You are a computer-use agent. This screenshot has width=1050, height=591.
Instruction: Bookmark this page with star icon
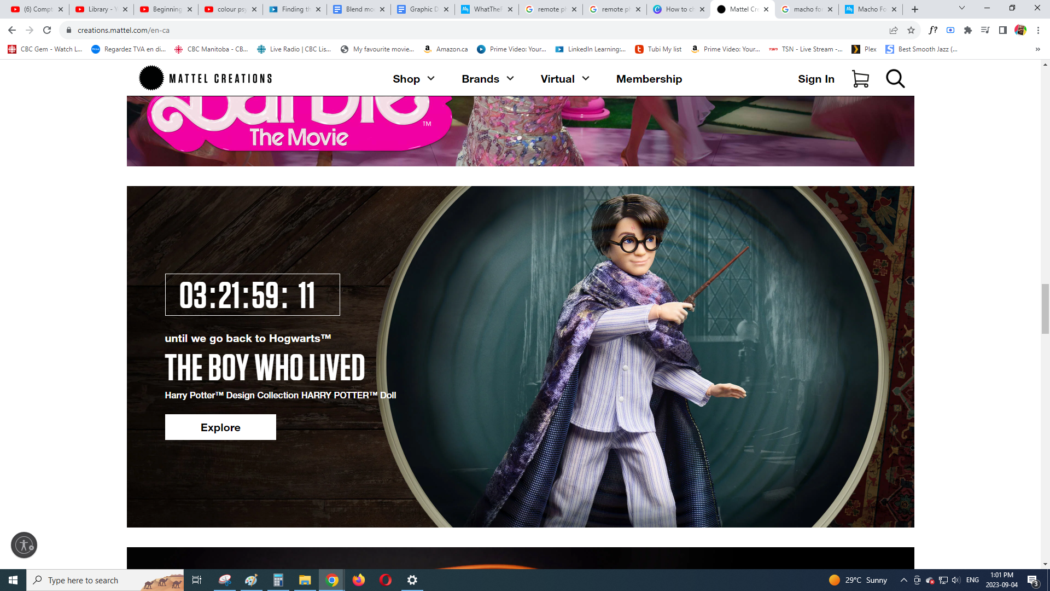(x=911, y=30)
